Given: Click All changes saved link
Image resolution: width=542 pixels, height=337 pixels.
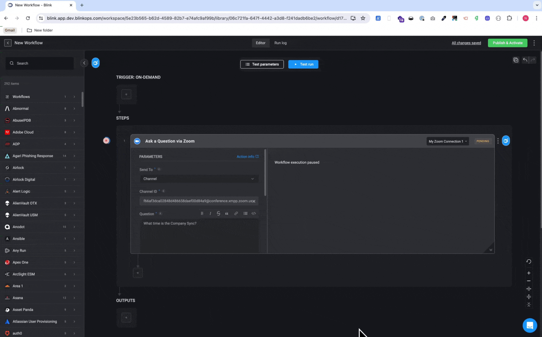Looking at the screenshot, I should click(x=466, y=43).
